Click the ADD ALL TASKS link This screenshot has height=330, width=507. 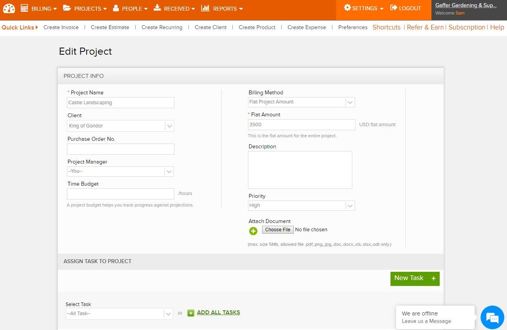coord(218,313)
